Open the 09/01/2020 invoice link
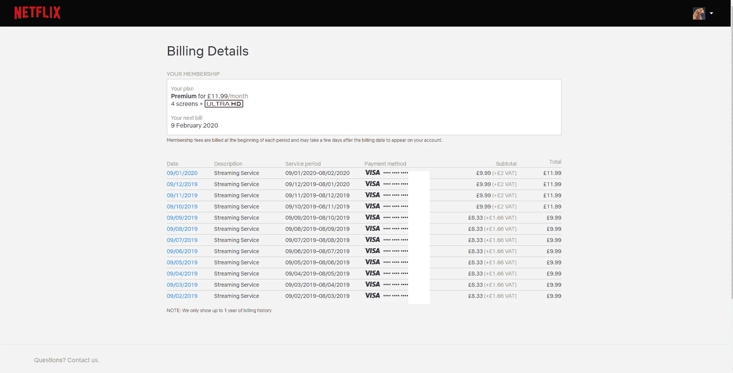733x373 pixels. tap(182, 173)
